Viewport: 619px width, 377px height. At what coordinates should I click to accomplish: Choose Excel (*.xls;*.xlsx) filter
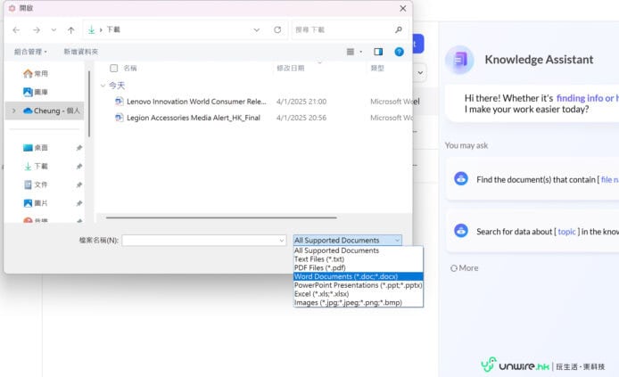coord(359,294)
